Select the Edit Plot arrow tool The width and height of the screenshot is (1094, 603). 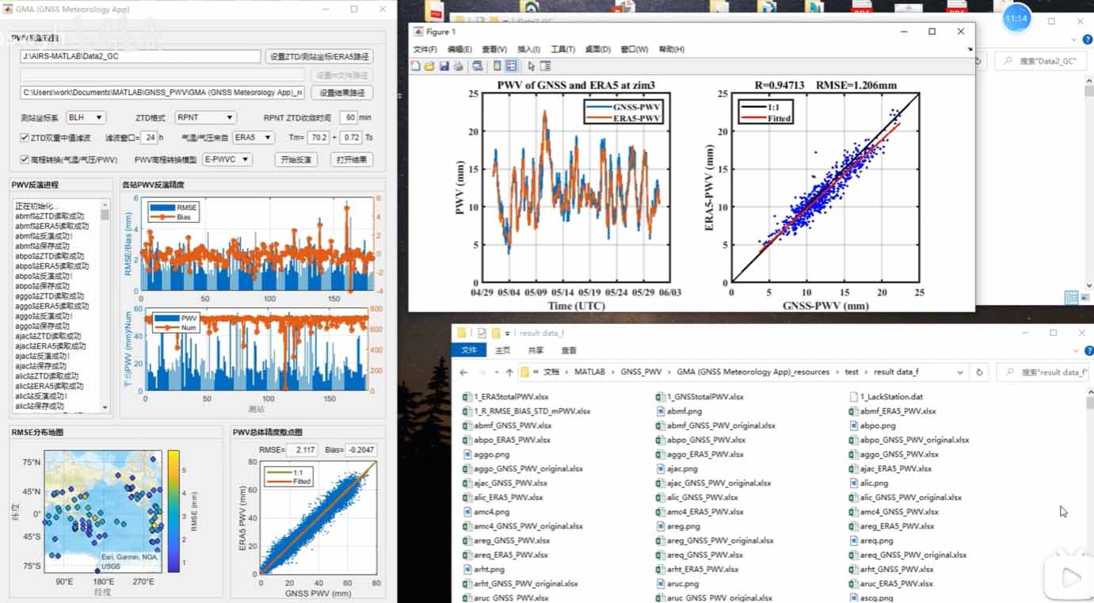[532, 67]
